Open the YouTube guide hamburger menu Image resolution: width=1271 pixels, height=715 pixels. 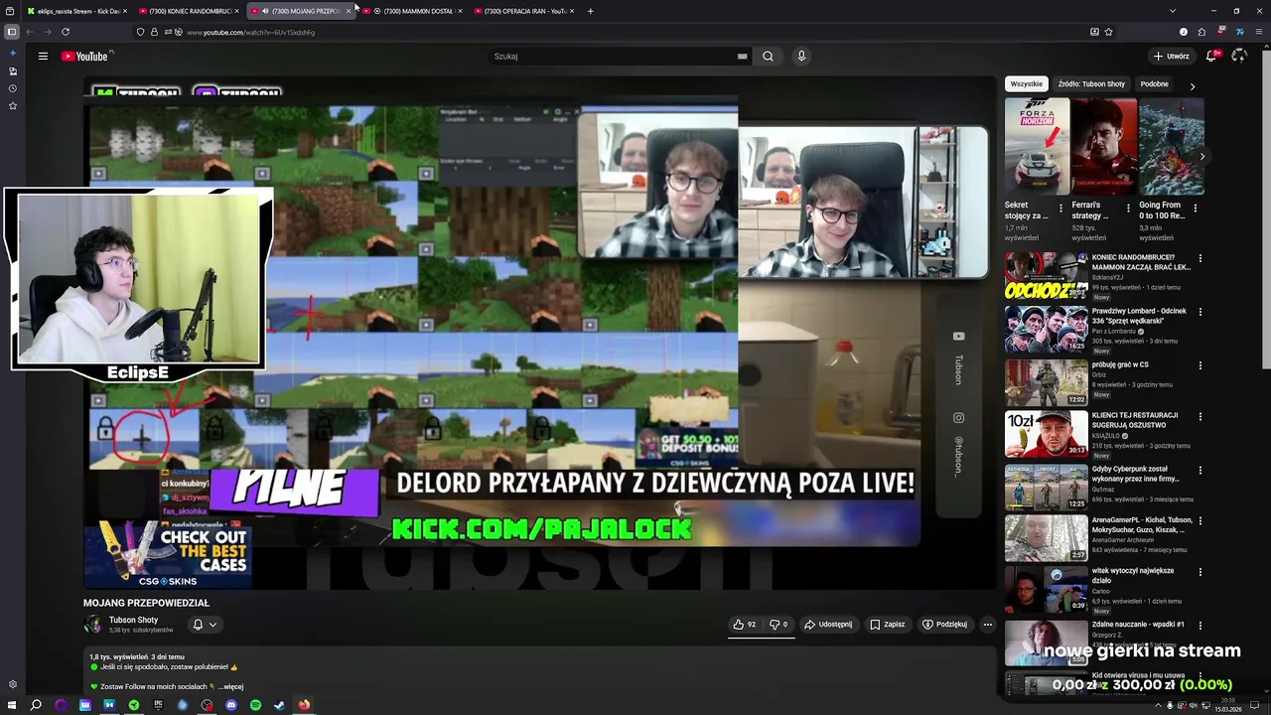43,57
